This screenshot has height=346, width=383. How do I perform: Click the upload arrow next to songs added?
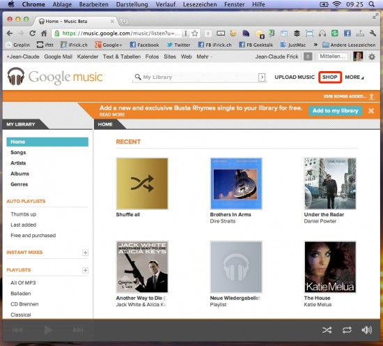[x=372, y=96]
